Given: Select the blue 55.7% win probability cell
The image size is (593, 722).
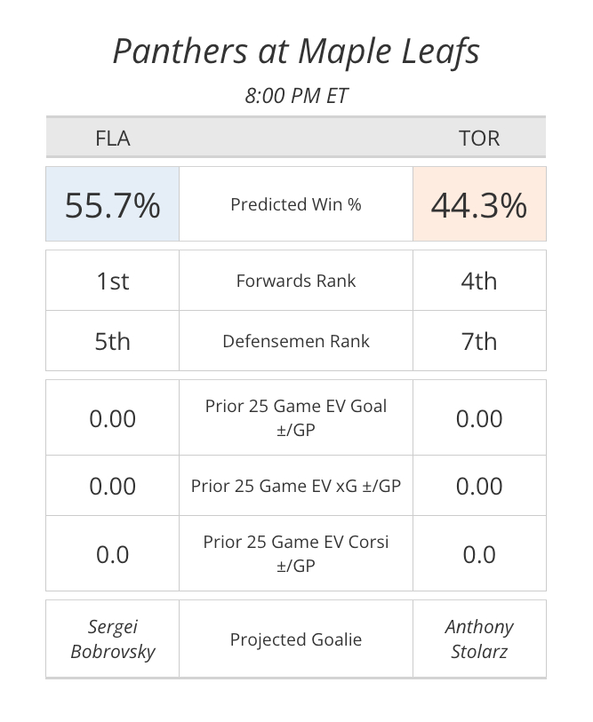Looking at the screenshot, I should (113, 205).
